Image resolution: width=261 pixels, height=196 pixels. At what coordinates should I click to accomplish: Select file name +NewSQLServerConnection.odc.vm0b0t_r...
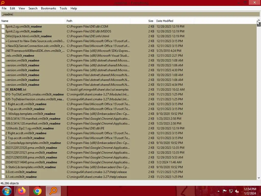point(35,46)
